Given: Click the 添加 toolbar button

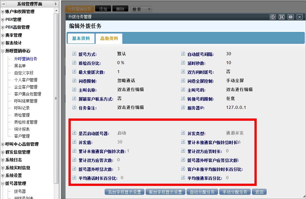Looking at the screenshot, I should pyautogui.click(x=103, y=9).
